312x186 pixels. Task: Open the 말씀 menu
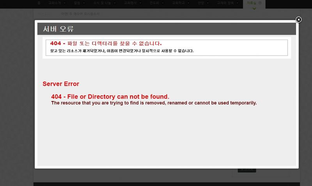tap(77, 3)
